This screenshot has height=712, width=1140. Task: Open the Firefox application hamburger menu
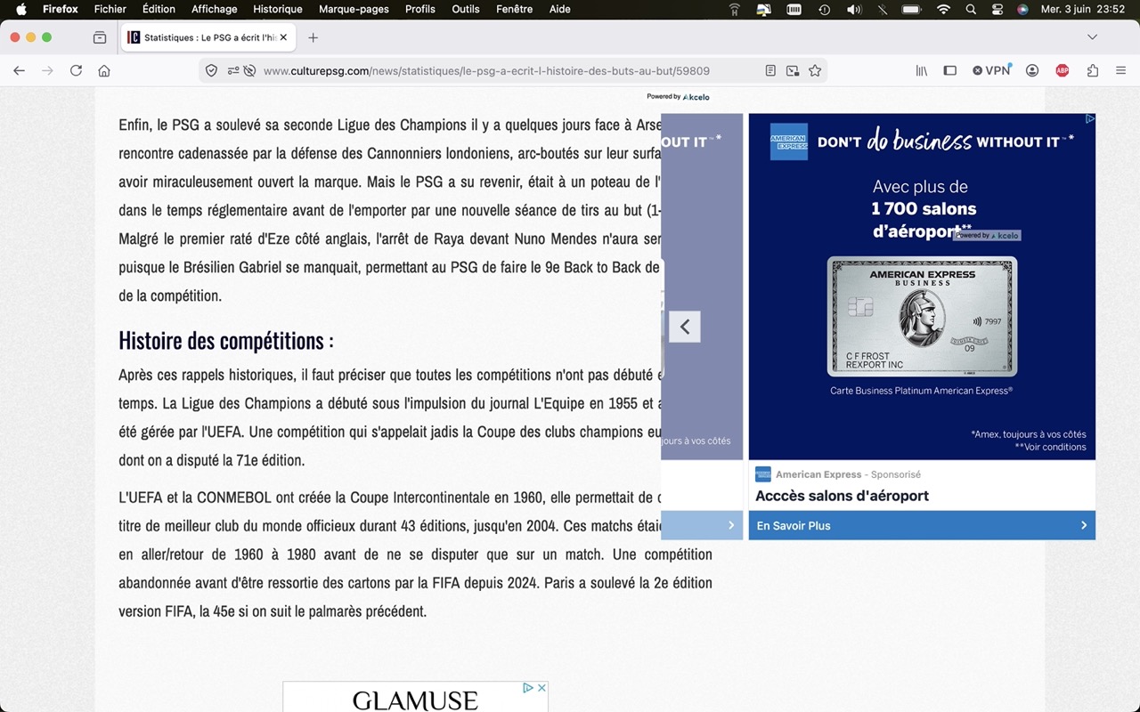click(x=1121, y=71)
